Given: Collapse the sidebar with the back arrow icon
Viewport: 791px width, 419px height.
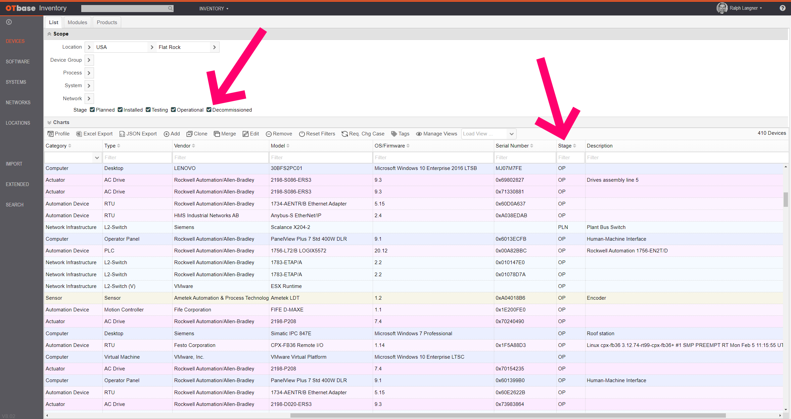Looking at the screenshot, I should pyautogui.click(x=9, y=22).
